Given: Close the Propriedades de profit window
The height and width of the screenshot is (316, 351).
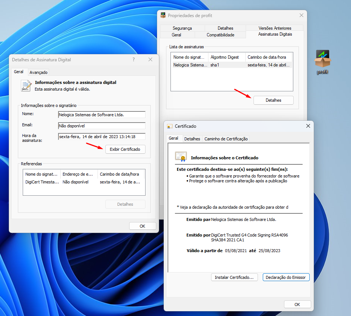Looking at the screenshot, I should pos(301,15).
